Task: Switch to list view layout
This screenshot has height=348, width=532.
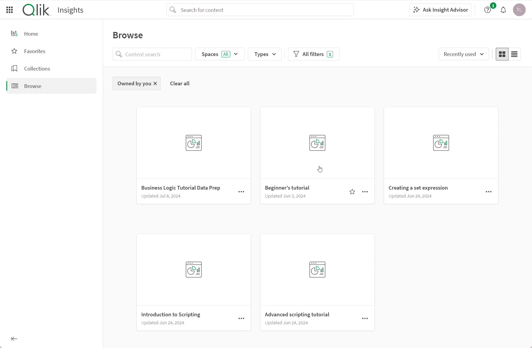Action: pos(514,54)
